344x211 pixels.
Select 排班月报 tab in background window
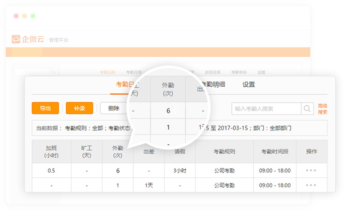pos(213,72)
